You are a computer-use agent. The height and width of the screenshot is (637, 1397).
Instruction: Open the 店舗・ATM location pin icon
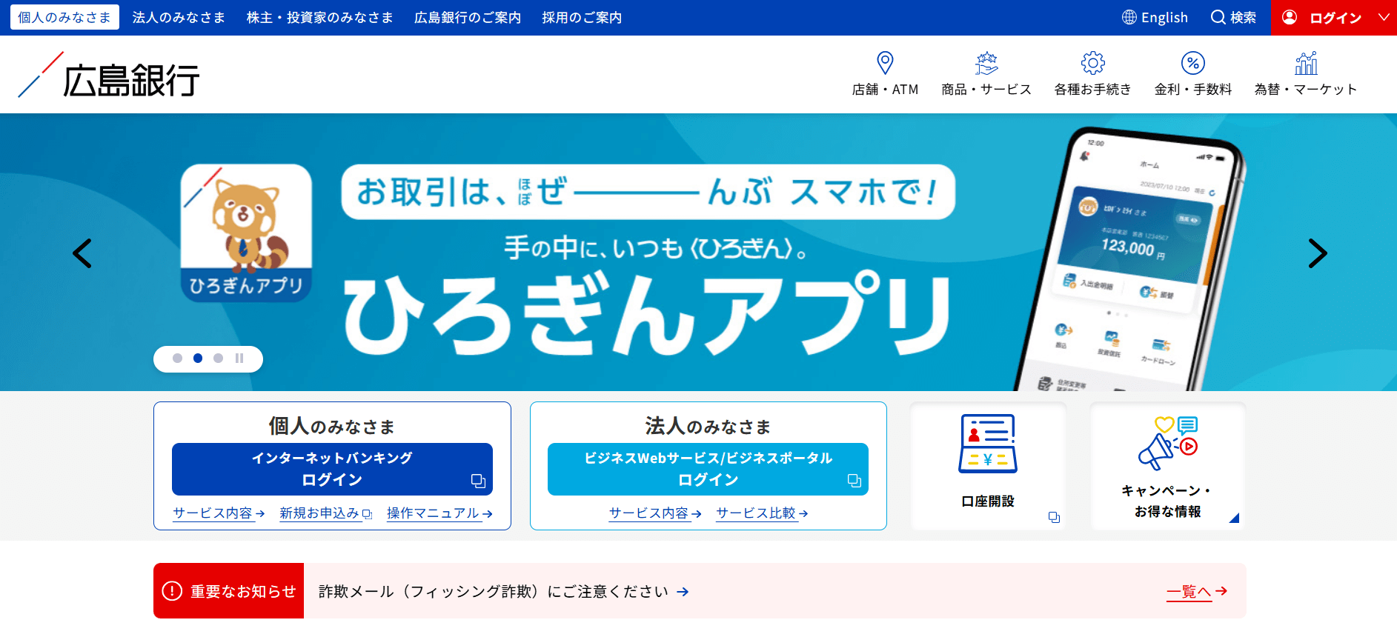point(885,63)
